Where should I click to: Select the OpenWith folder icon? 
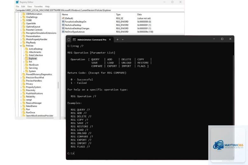point(24,23)
